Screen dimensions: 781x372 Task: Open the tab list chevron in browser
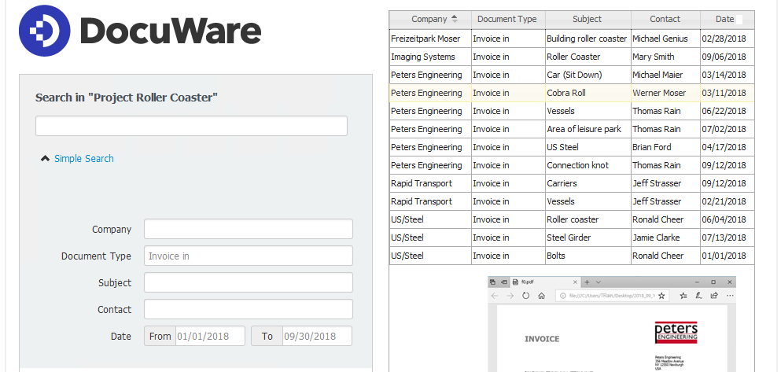[x=598, y=282]
